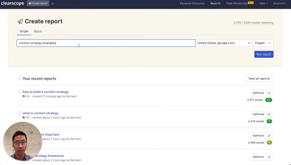
Task: Click the A+ grade badge for what is content strategy
Action: click(269, 121)
